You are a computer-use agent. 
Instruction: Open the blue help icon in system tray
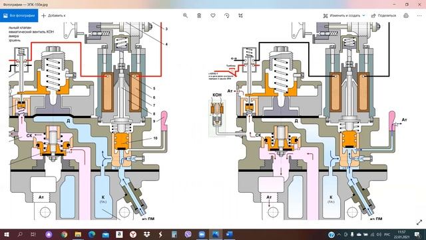tap(331, 235)
